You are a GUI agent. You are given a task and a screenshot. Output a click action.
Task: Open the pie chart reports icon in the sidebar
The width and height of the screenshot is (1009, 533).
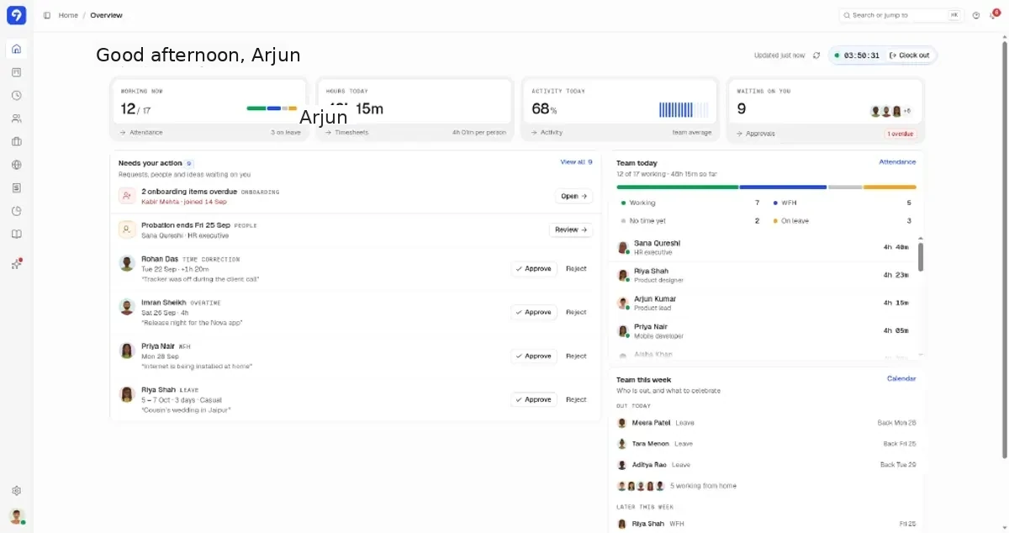click(x=16, y=211)
